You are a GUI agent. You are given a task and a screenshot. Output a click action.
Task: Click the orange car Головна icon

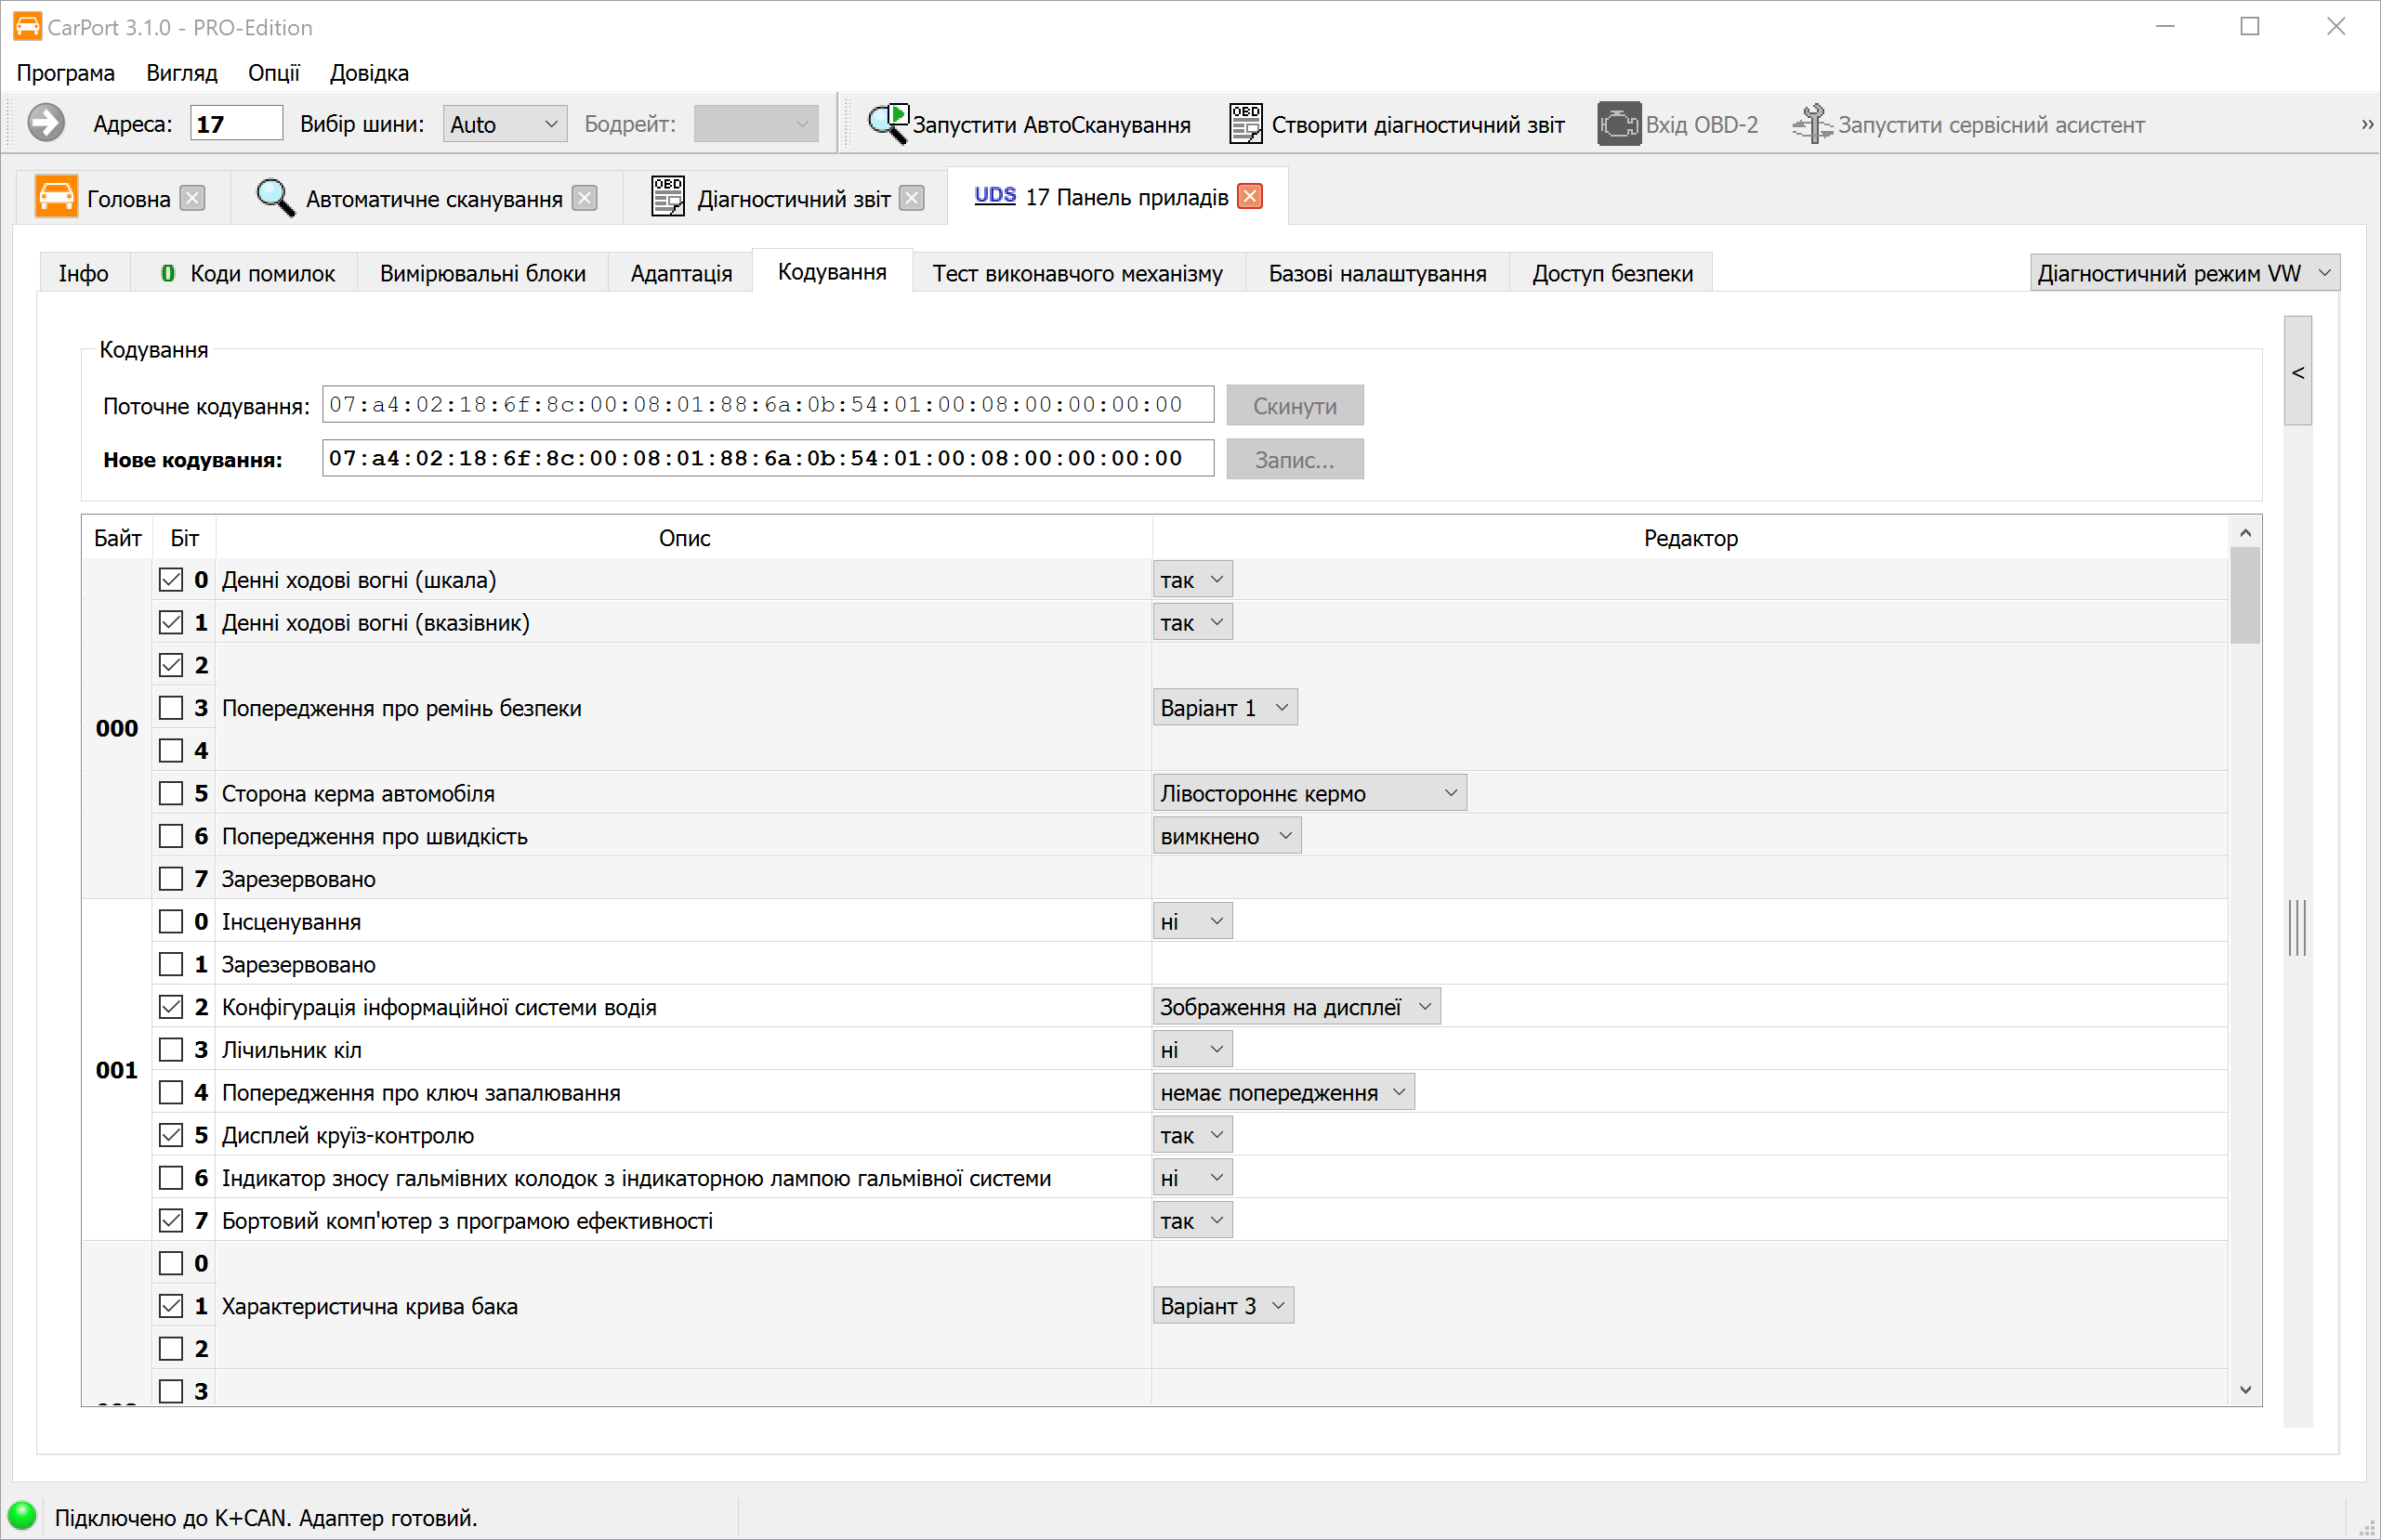[x=56, y=197]
